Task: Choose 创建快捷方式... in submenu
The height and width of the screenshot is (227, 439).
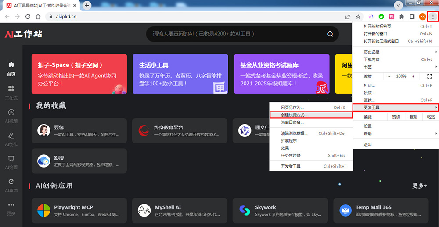Action: [x=311, y=115]
